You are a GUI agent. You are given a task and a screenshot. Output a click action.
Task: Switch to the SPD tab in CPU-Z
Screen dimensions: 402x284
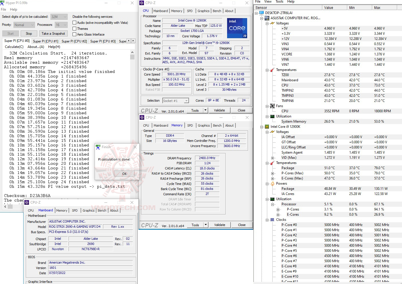point(190,11)
